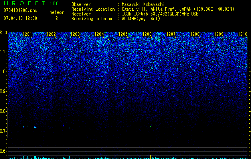Screen dimensions: 251x159
Task: Click the 0.7 frequency axis label
Action: [x=3, y=131]
